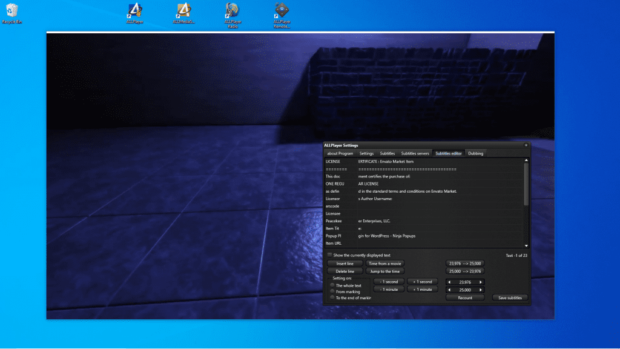Open the Dubbing tab
The image size is (620, 349).
pos(476,153)
